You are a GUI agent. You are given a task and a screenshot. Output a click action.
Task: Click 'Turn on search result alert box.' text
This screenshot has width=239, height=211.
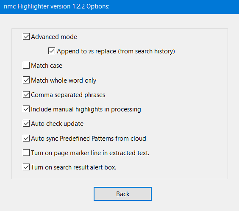[x=74, y=167]
